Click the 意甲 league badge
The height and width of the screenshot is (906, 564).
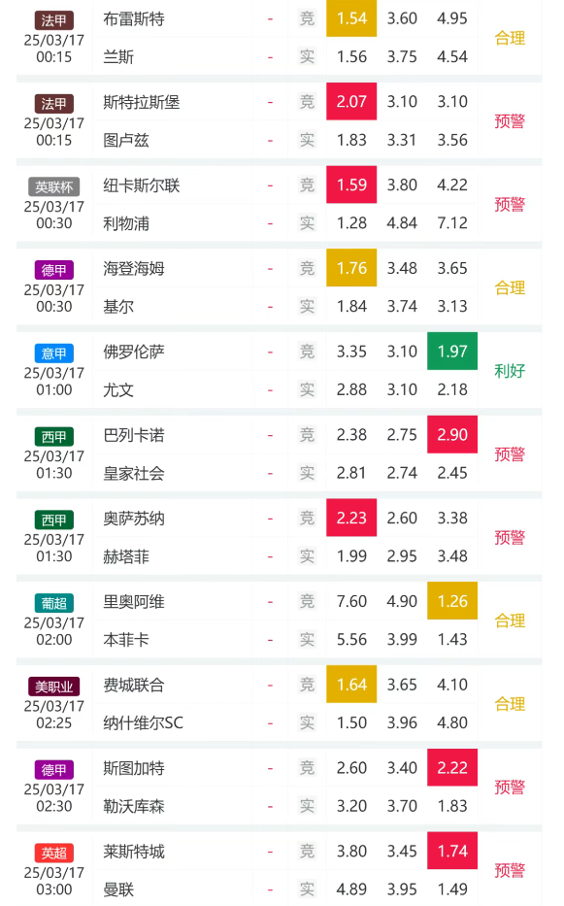point(53,353)
